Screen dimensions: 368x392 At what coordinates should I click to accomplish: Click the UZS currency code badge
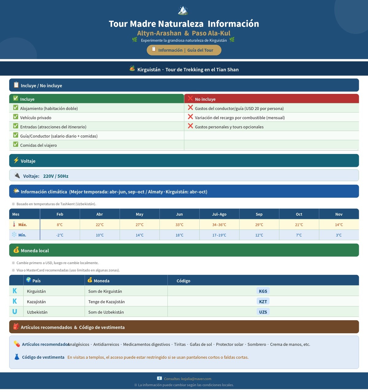coord(263,312)
